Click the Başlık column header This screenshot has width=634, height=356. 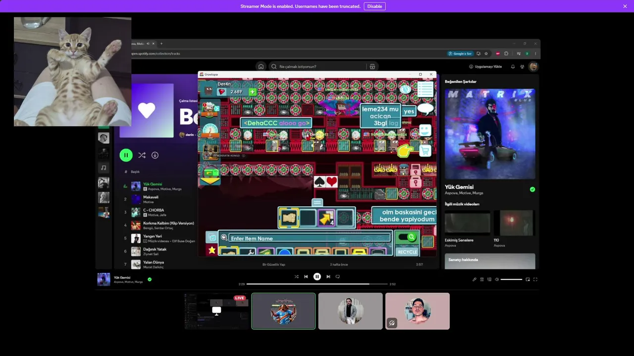[x=135, y=172]
